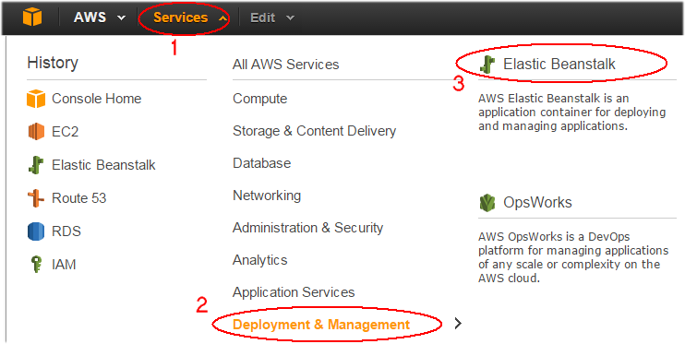
Task: Select Deployment & Management category
Action: coord(321,325)
